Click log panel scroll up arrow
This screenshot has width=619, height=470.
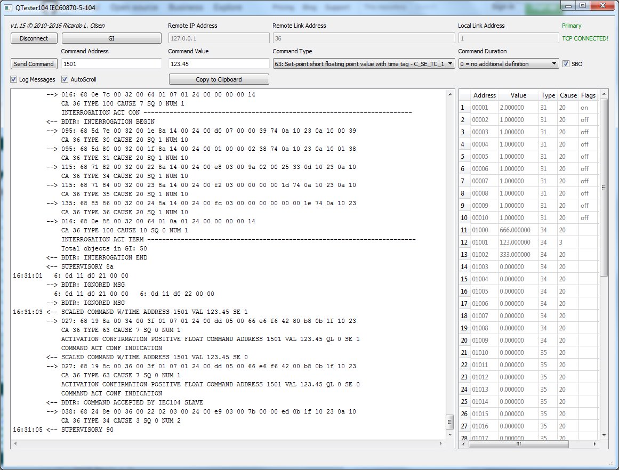point(449,94)
